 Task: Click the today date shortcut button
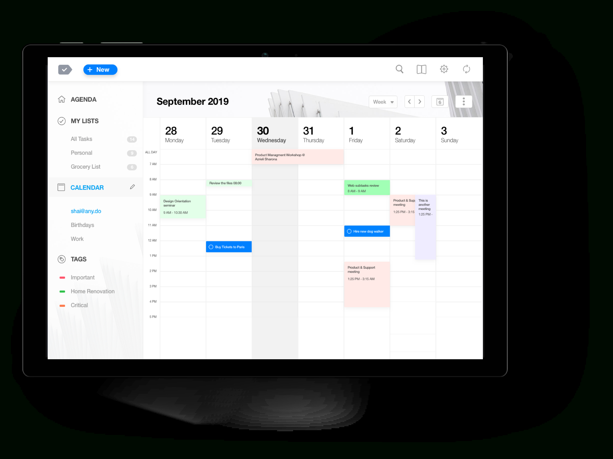click(x=439, y=102)
